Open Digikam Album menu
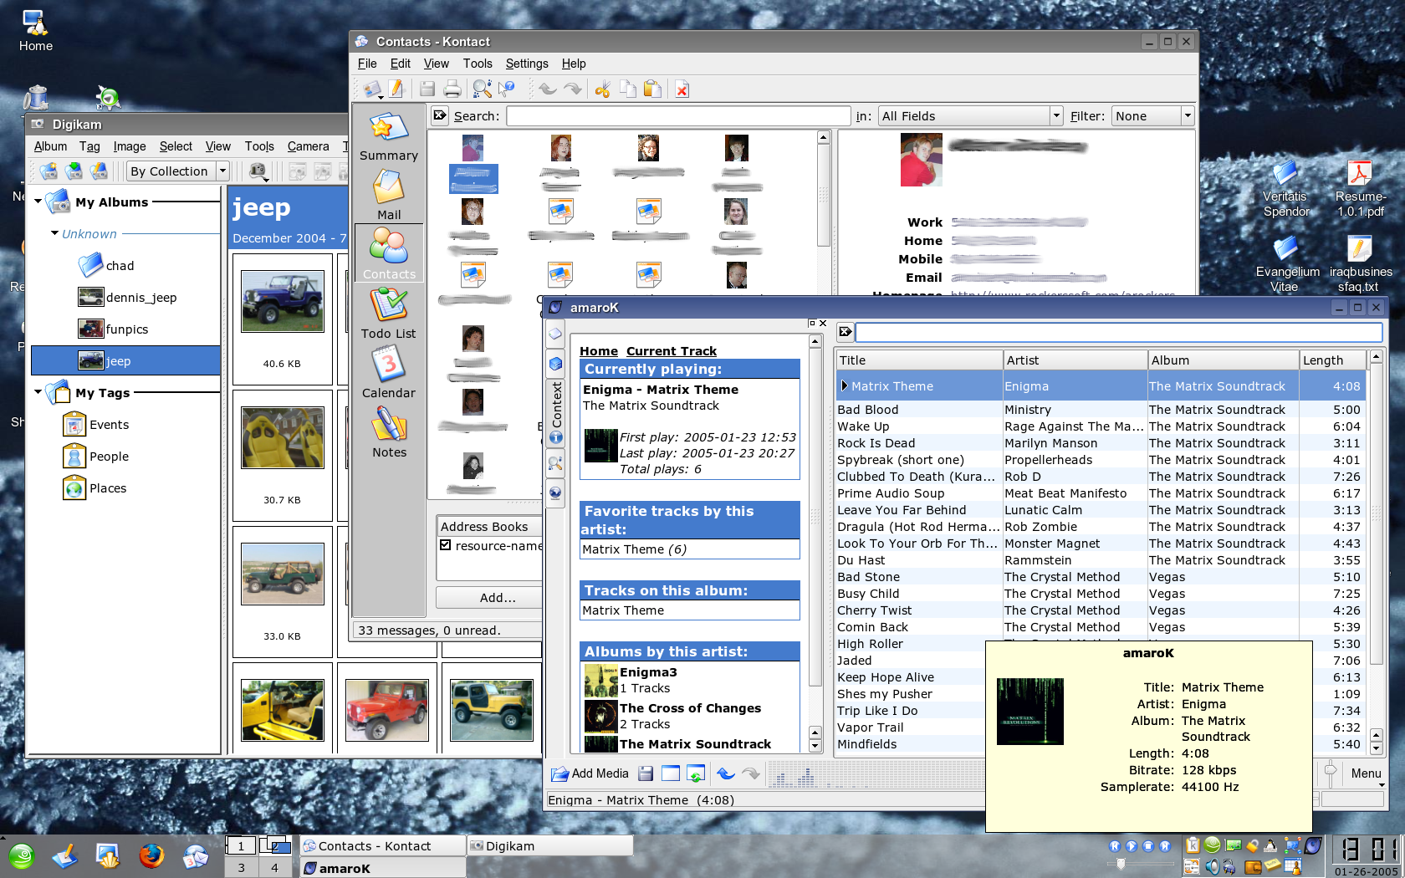Viewport: 1405px width, 878px height. point(50,146)
